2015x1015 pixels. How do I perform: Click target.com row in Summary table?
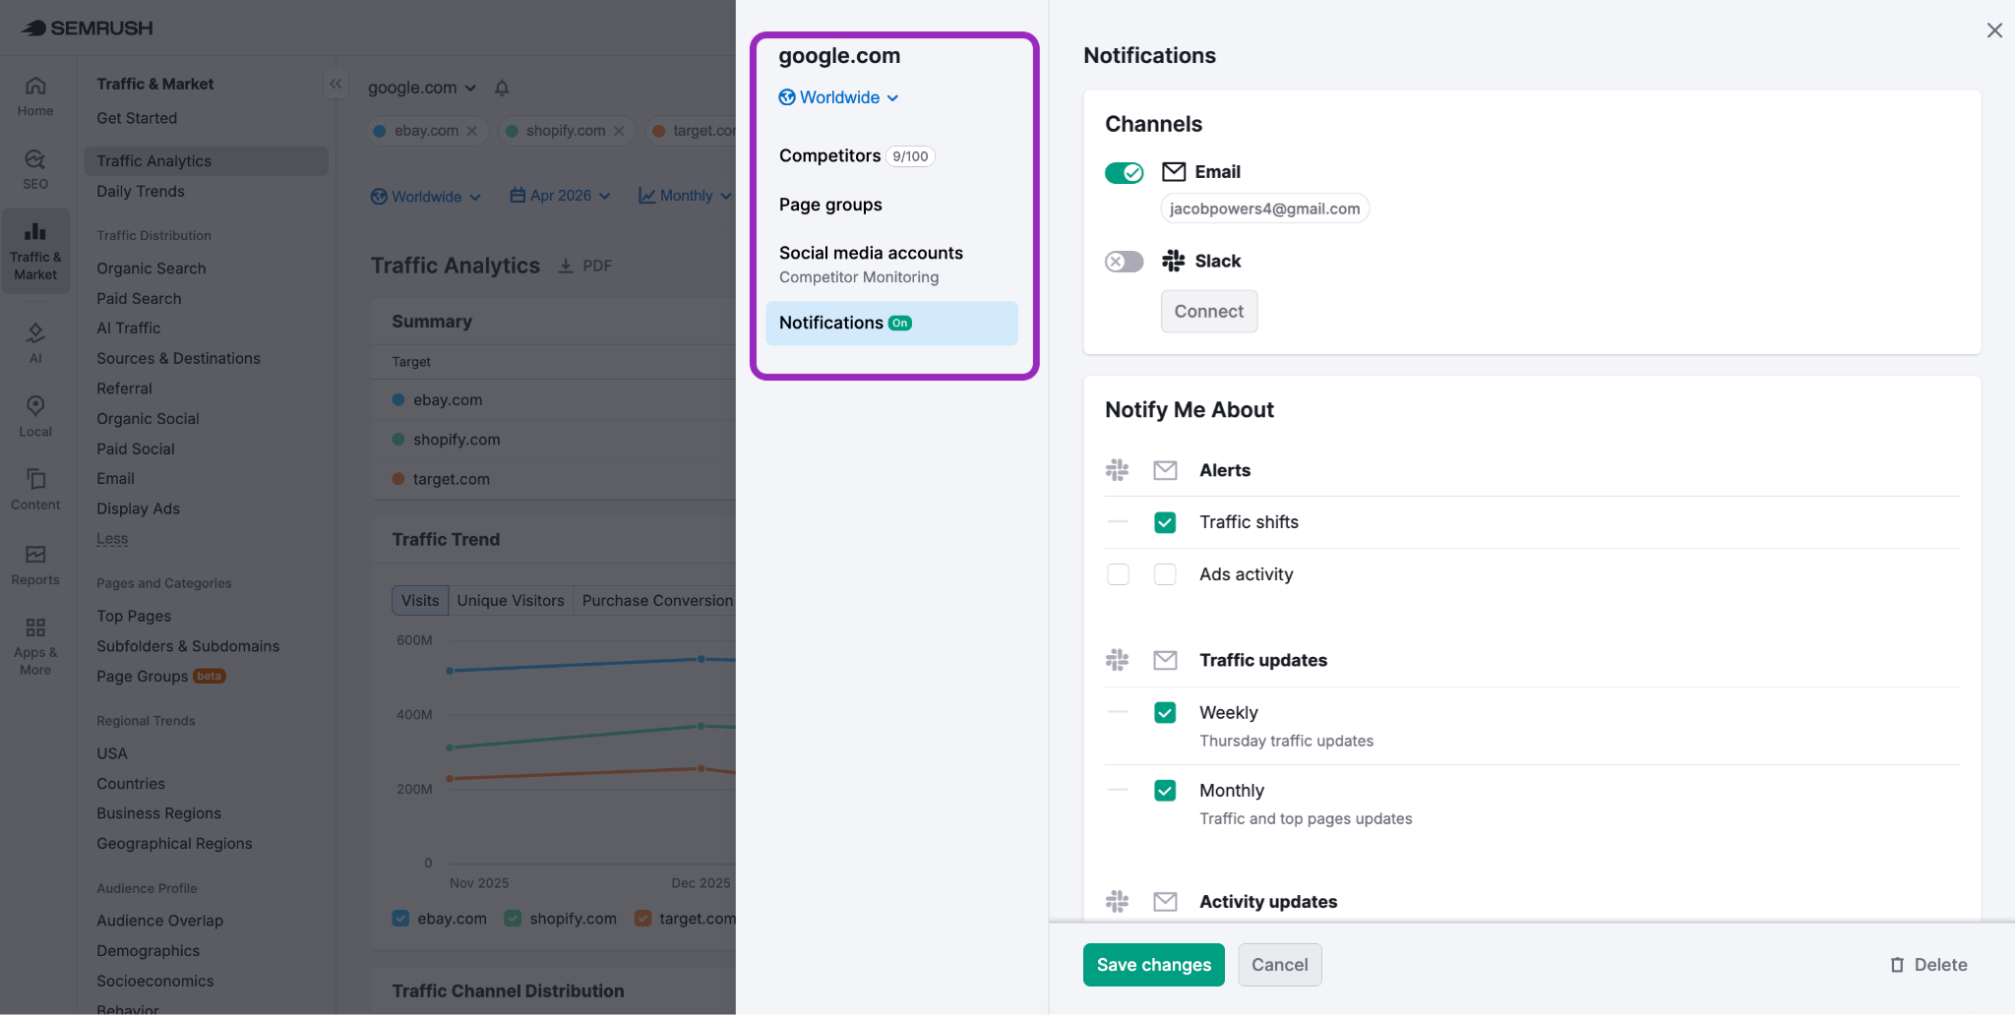[553, 479]
